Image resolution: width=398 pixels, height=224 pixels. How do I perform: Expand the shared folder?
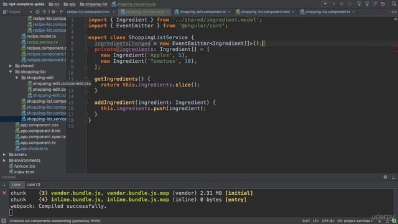point(11,66)
